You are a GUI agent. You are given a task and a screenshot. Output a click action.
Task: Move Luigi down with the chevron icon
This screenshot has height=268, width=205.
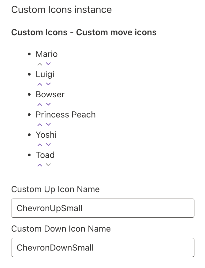(48, 84)
